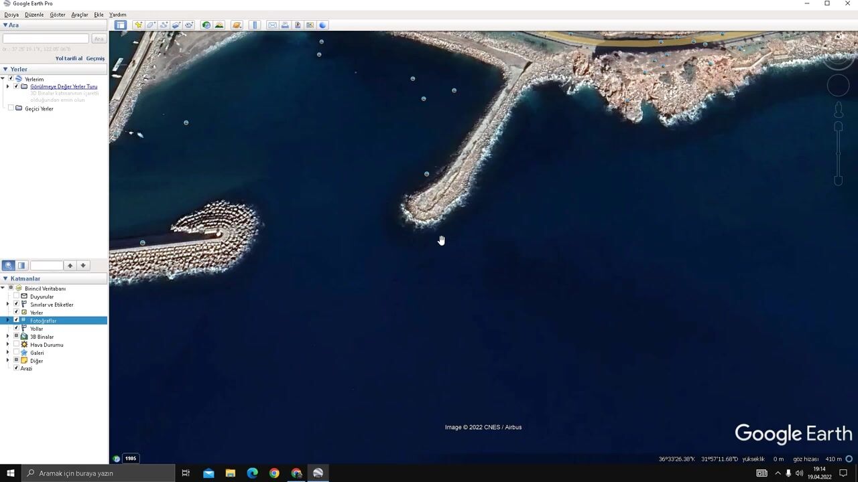Click the historical imagery clock icon
The image size is (858, 482).
(206, 25)
